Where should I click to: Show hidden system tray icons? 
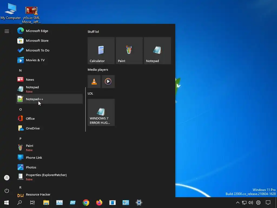point(238,203)
